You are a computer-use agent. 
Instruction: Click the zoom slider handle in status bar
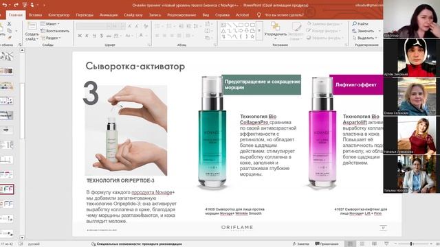(411, 244)
